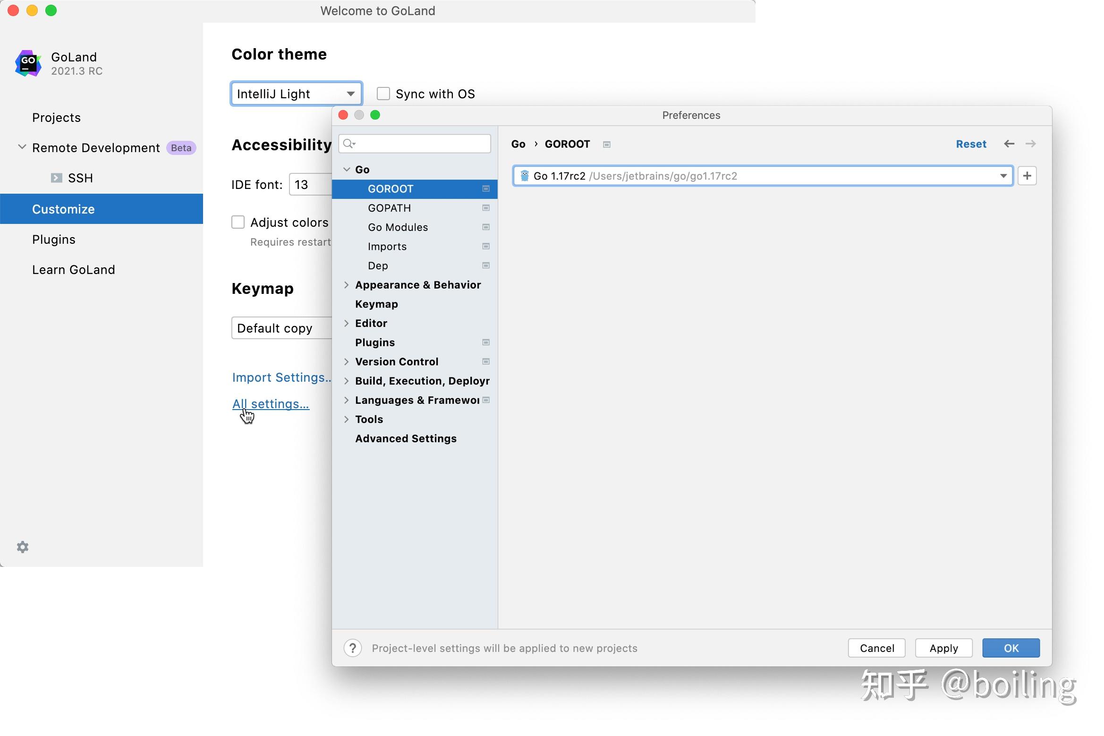Toggle the Adjust colors checkbox
Viewport: 1104px width, 736px height.
pyautogui.click(x=238, y=222)
